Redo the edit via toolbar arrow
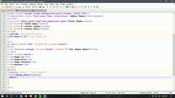The image size is (175, 98). click(x=36, y=7)
